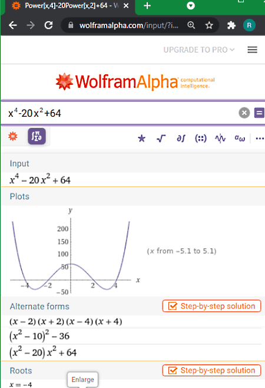This screenshot has width=265, height=388.
Task: Open the browser extensions puzzle icon
Action: tap(231, 25)
